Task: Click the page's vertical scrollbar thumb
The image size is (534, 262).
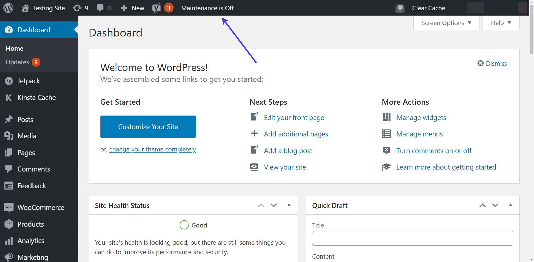Action: 531,31
